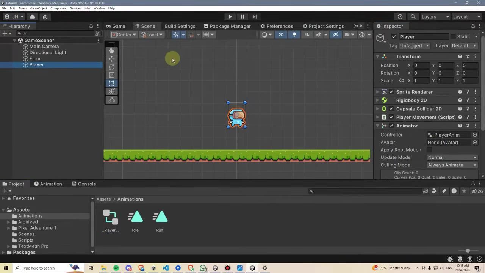
Task: Switch to the Package Manager tab
Action: [227, 26]
